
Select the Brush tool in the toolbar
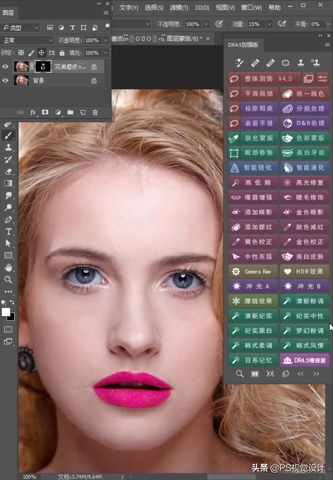click(8, 136)
